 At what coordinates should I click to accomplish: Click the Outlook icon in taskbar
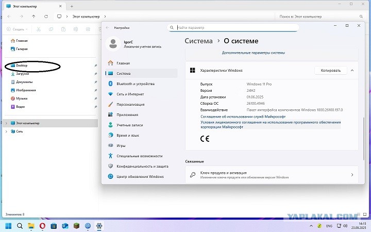[65, 226]
